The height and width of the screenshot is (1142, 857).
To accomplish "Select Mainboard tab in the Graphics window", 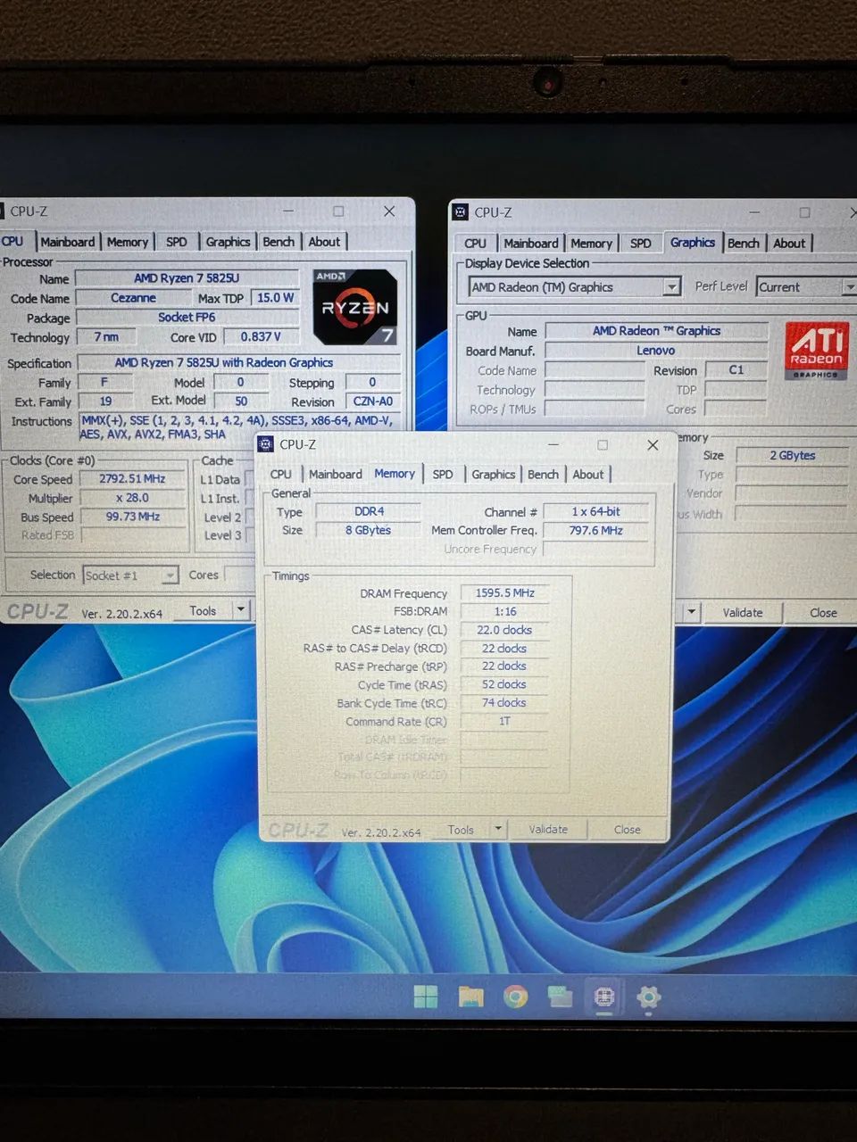I will point(531,244).
